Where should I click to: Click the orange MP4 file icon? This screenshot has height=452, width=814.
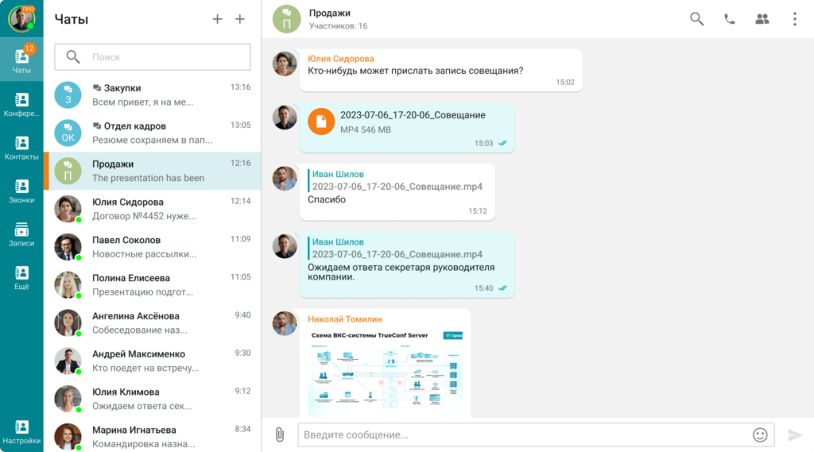tap(321, 122)
